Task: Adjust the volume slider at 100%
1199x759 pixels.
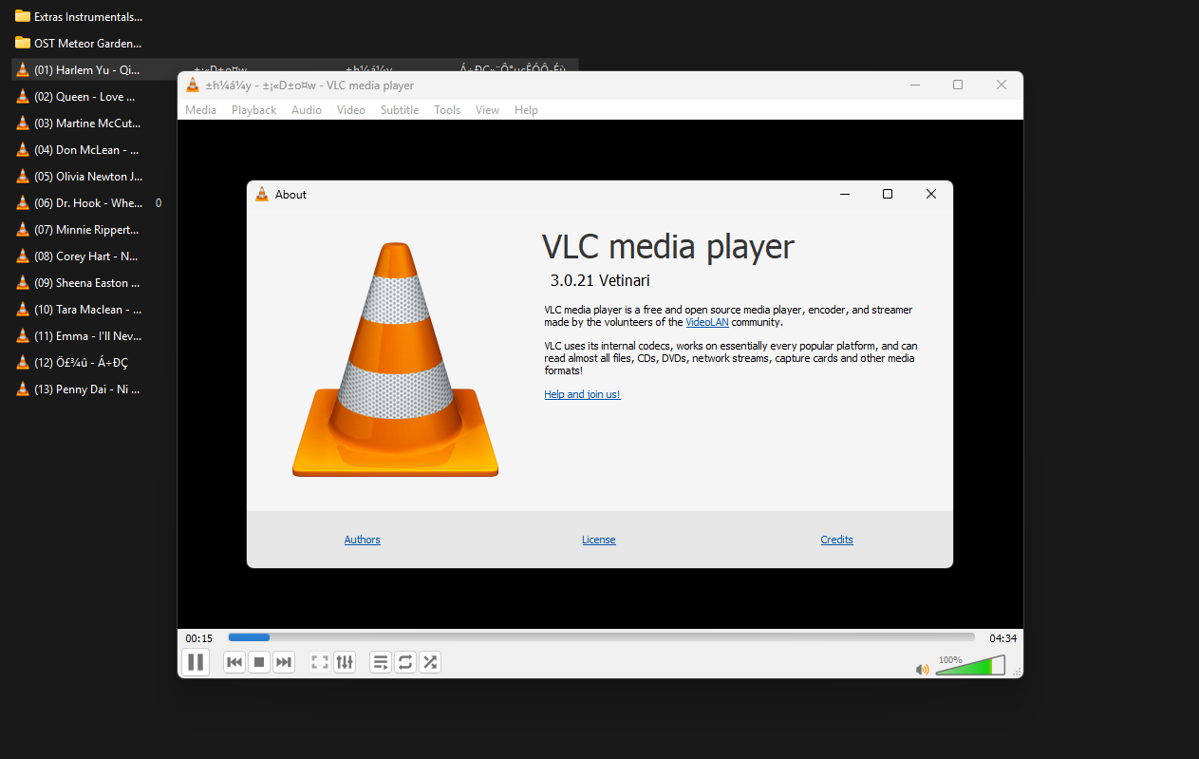Action: coord(970,666)
